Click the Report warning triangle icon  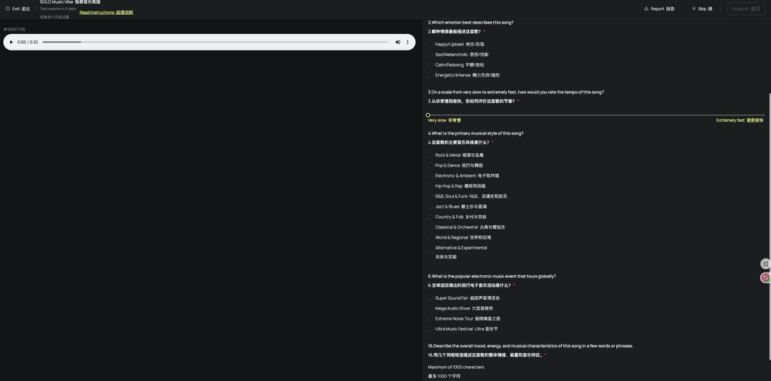click(x=646, y=9)
